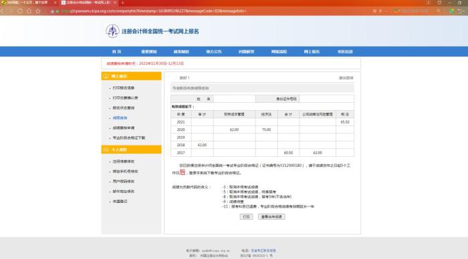Open the 问题解答 navigation item

247,51
